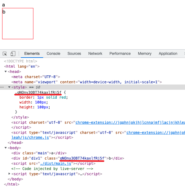The width and height of the screenshot is (185, 196).
Task: Switch to the Sources tab
Action: (x=74, y=54)
